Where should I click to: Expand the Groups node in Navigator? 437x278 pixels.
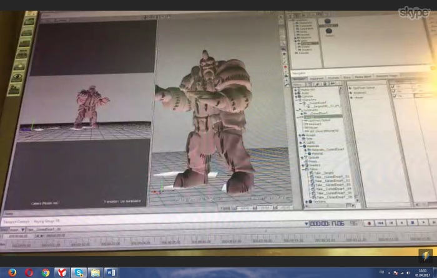pos(300,135)
